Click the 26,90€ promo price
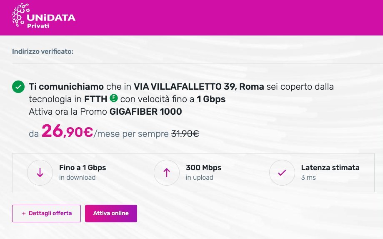The height and width of the screenshot is (239, 383). pyautogui.click(x=68, y=131)
